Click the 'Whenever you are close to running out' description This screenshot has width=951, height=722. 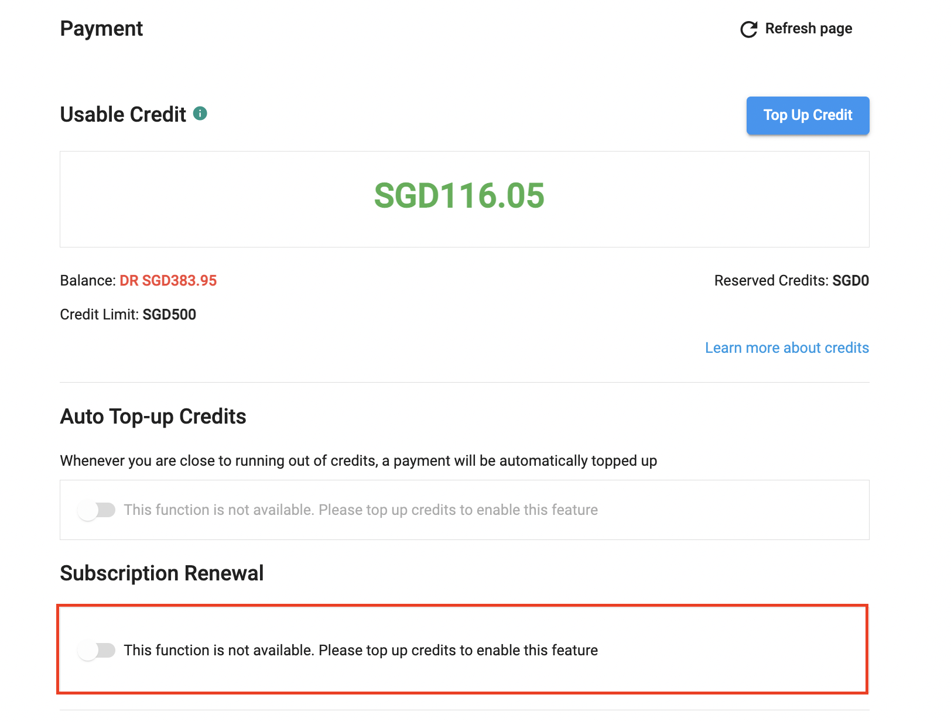click(x=358, y=461)
